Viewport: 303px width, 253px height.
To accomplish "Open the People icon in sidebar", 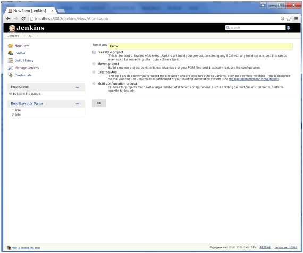I will [10, 53].
